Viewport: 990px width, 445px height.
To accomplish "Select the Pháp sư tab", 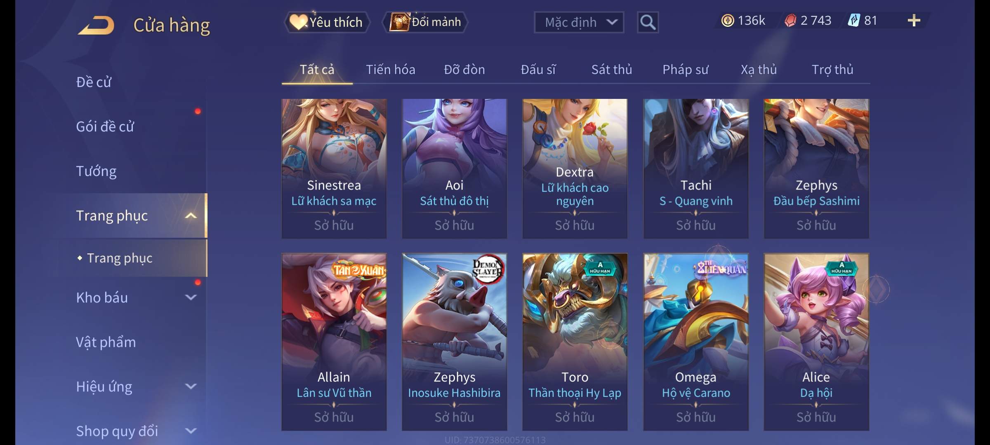I will pos(685,70).
